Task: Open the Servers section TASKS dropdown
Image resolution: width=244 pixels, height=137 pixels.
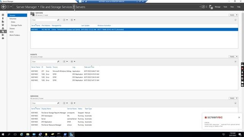Action: tap(233, 15)
